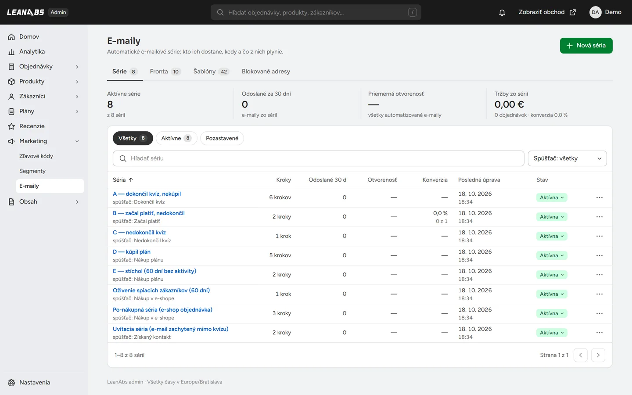Click the Recenzie star icon

click(11, 126)
